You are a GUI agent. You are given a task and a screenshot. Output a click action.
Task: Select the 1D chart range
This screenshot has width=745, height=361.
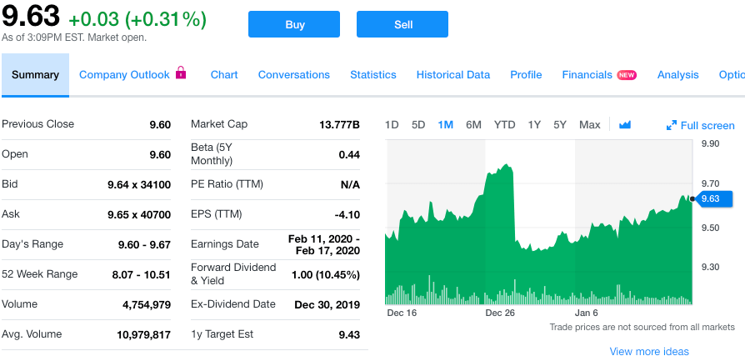click(392, 125)
